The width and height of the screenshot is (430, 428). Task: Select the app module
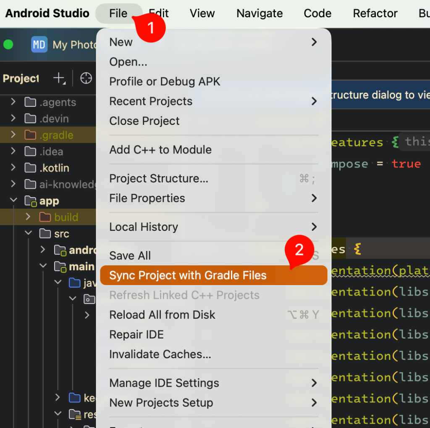tap(48, 201)
